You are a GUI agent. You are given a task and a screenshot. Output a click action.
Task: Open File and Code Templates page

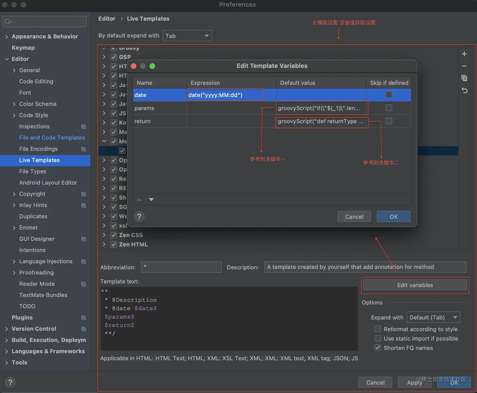click(52, 138)
